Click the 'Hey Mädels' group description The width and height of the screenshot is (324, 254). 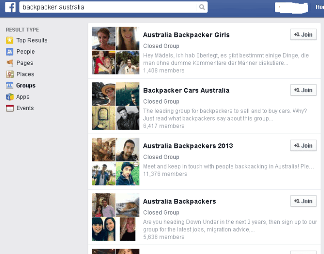click(x=226, y=59)
